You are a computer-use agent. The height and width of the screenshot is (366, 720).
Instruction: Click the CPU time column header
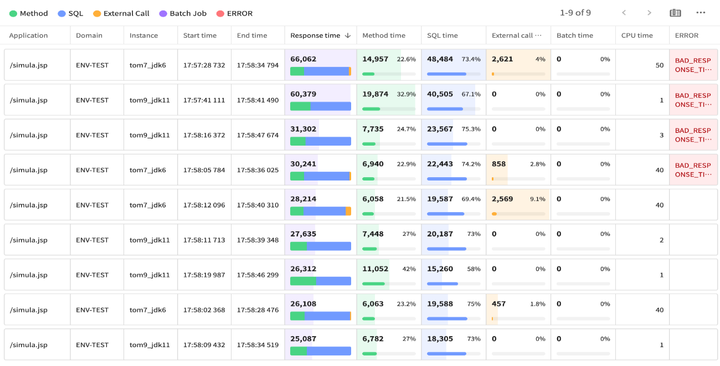pyautogui.click(x=636, y=35)
